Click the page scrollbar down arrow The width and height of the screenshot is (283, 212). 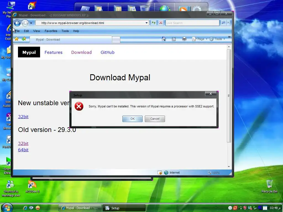(x=229, y=166)
